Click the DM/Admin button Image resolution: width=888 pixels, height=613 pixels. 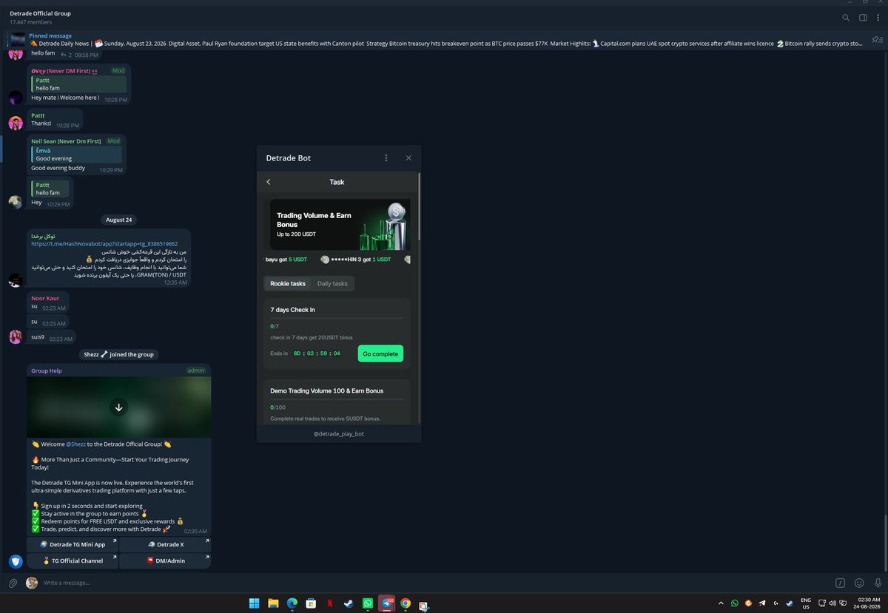[x=165, y=560]
